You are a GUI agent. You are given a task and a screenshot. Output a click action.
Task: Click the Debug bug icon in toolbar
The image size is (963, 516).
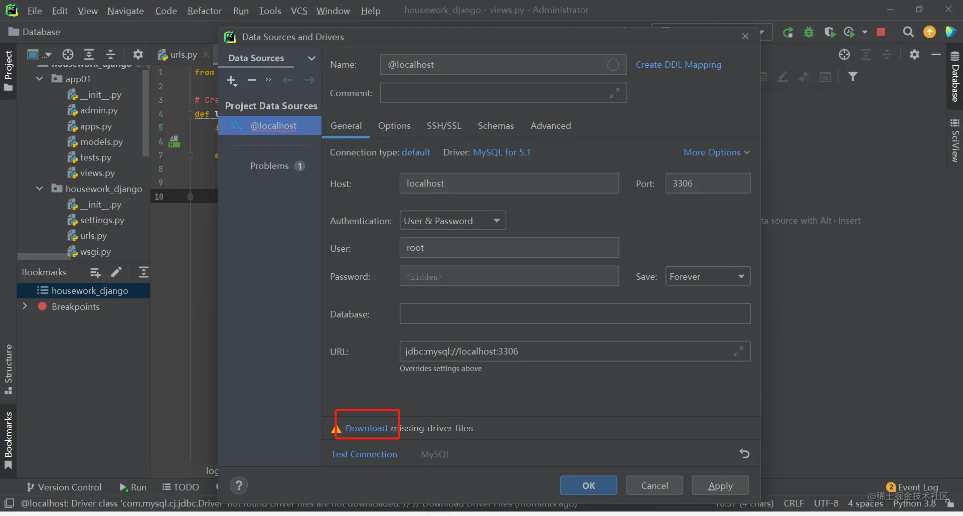point(809,32)
